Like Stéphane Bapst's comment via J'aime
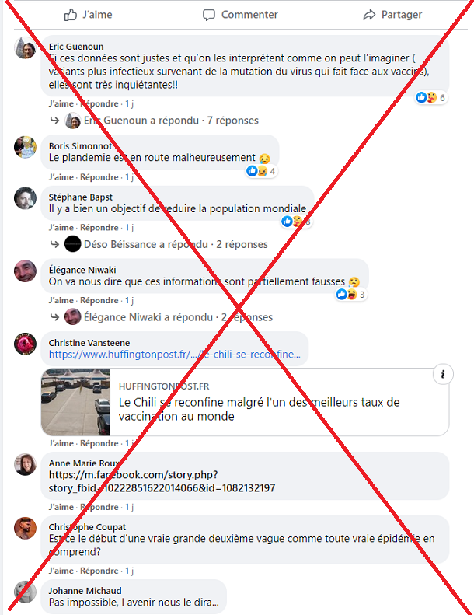 point(61,228)
